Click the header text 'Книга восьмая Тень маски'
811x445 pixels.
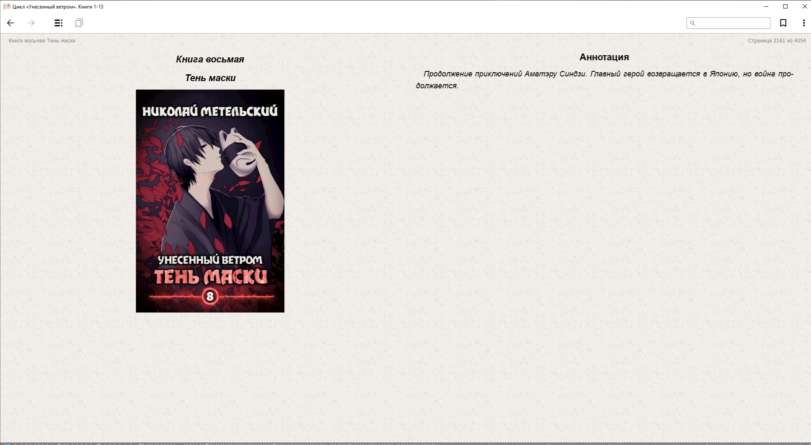coord(42,41)
